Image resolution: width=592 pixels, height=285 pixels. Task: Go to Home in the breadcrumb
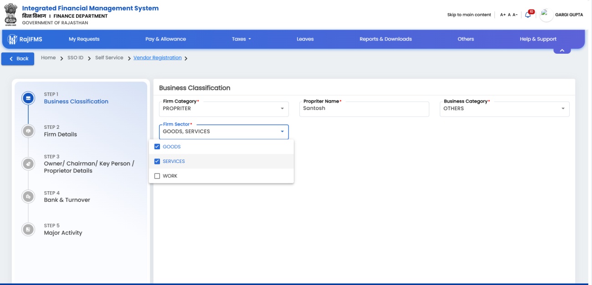click(x=48, y=58)
